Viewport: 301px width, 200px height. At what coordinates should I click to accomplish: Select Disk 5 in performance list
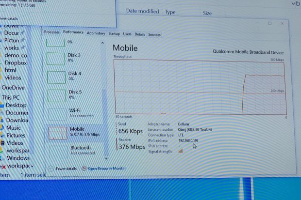click(75, 95)
